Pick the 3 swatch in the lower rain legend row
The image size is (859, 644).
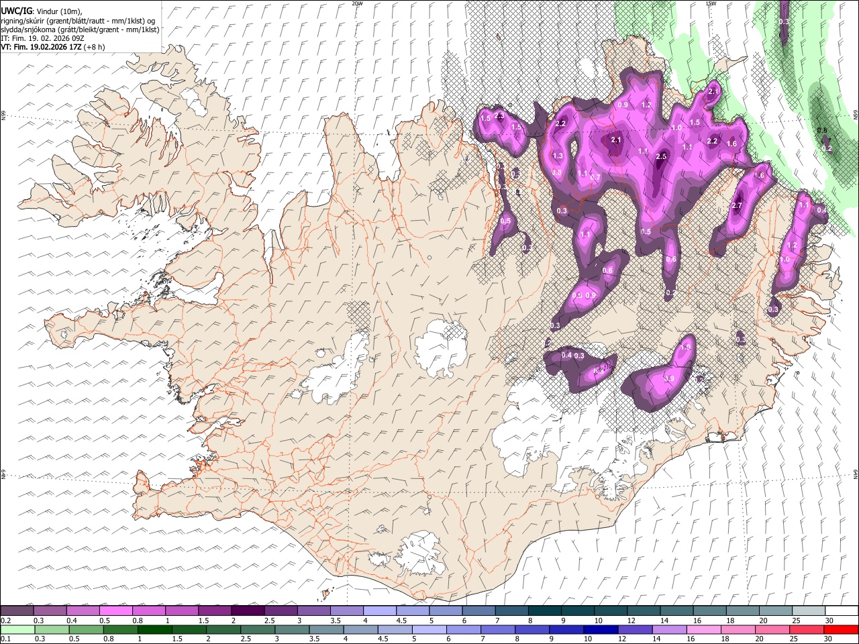pos(292,629)
